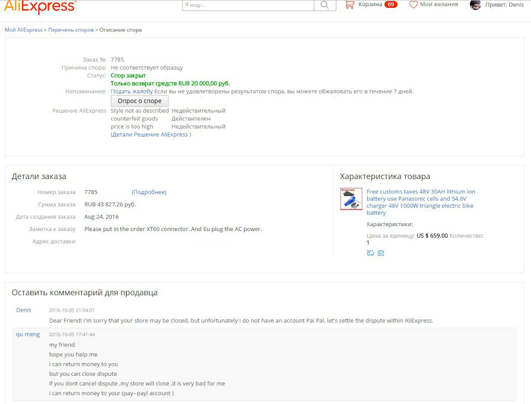The width and height of the screenshot is (531, 404).
Task: Click the qu meng seller name
Action: tap(28, 334)
